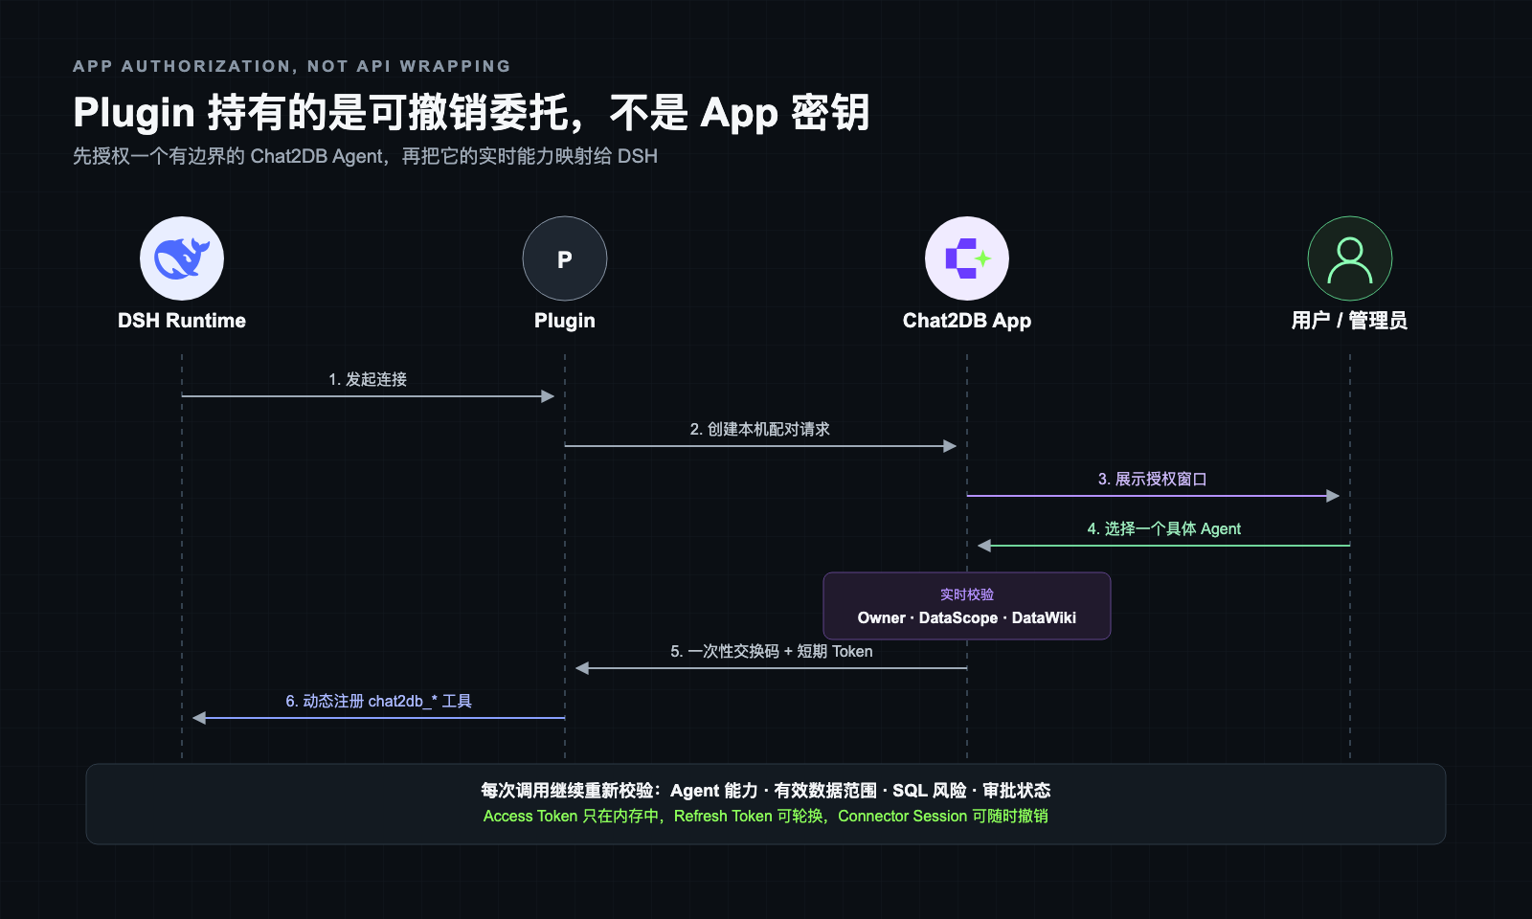Image resolution: width=1532 pixels, height=919 pixels.
Task: Click the subtitle "先授权一个有边界的 Chat2DB Agent"
Action: click(x=365, y=156)
